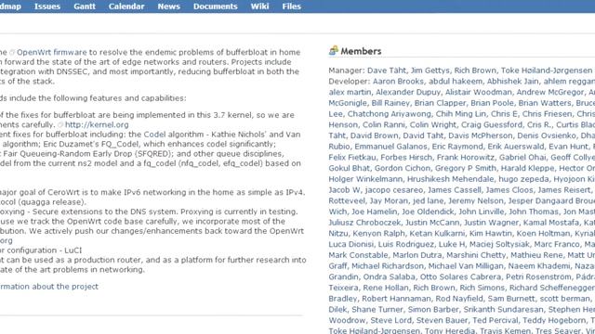Open the Issues tab
This screenshot has height=334, width=595.
[47, 6]
